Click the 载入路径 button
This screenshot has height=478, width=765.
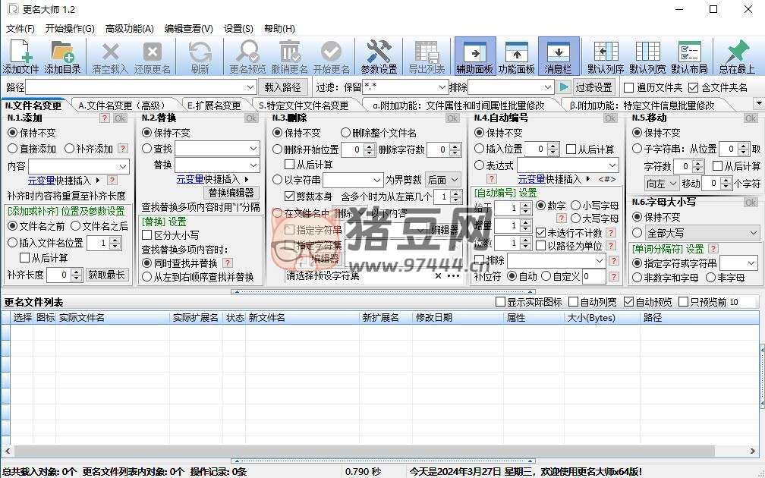pyautogui.click(x=283, y=87)
